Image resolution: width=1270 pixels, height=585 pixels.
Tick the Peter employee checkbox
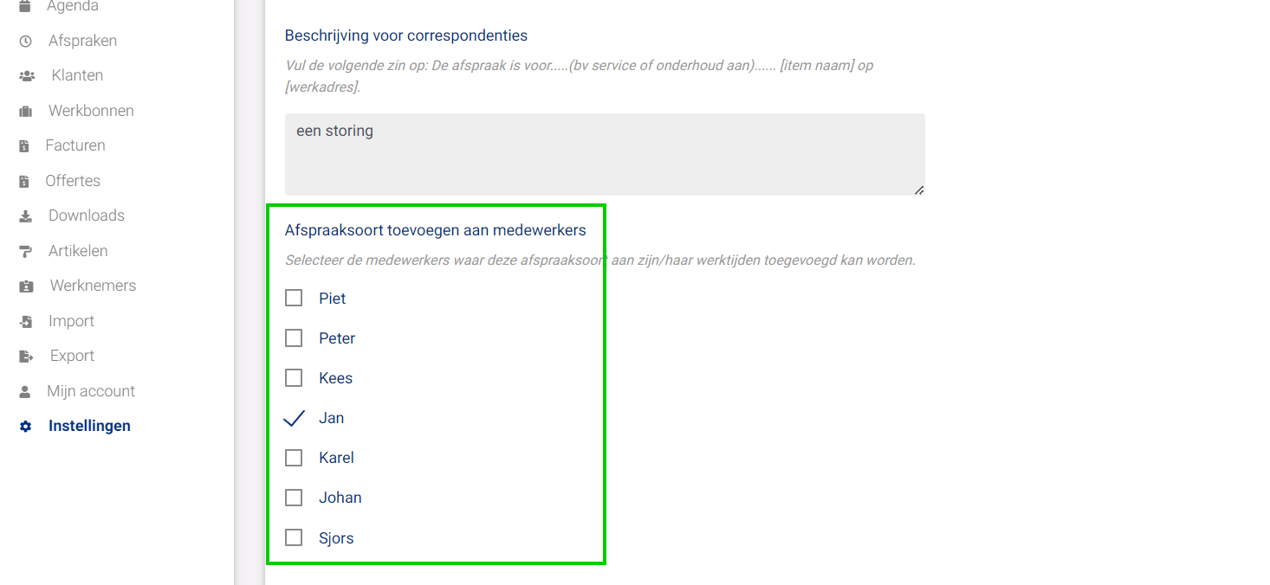(294, 337)
